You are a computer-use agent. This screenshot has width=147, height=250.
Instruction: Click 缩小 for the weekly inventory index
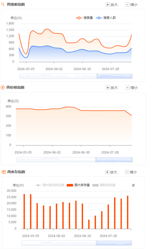point(131,172)
